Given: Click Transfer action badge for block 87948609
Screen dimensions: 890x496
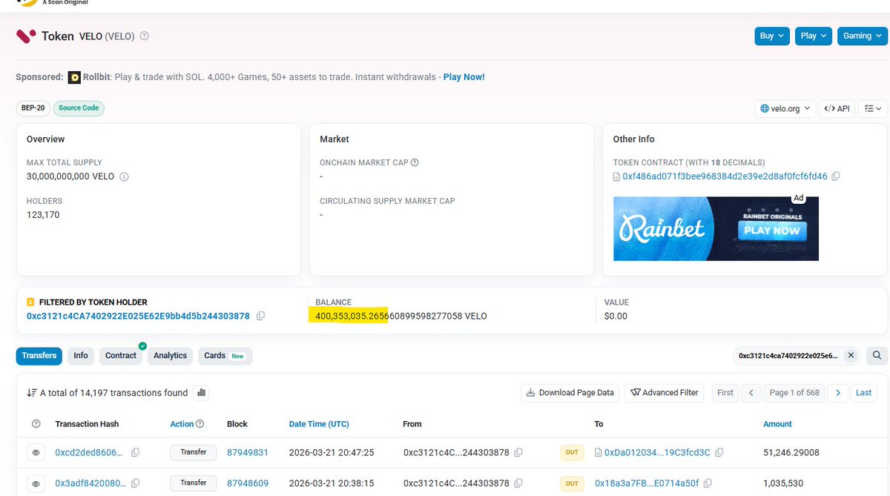Looking at the screenshot, I should coord(194,483).
